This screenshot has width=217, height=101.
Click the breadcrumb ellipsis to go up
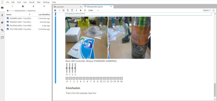click(12, 11)
